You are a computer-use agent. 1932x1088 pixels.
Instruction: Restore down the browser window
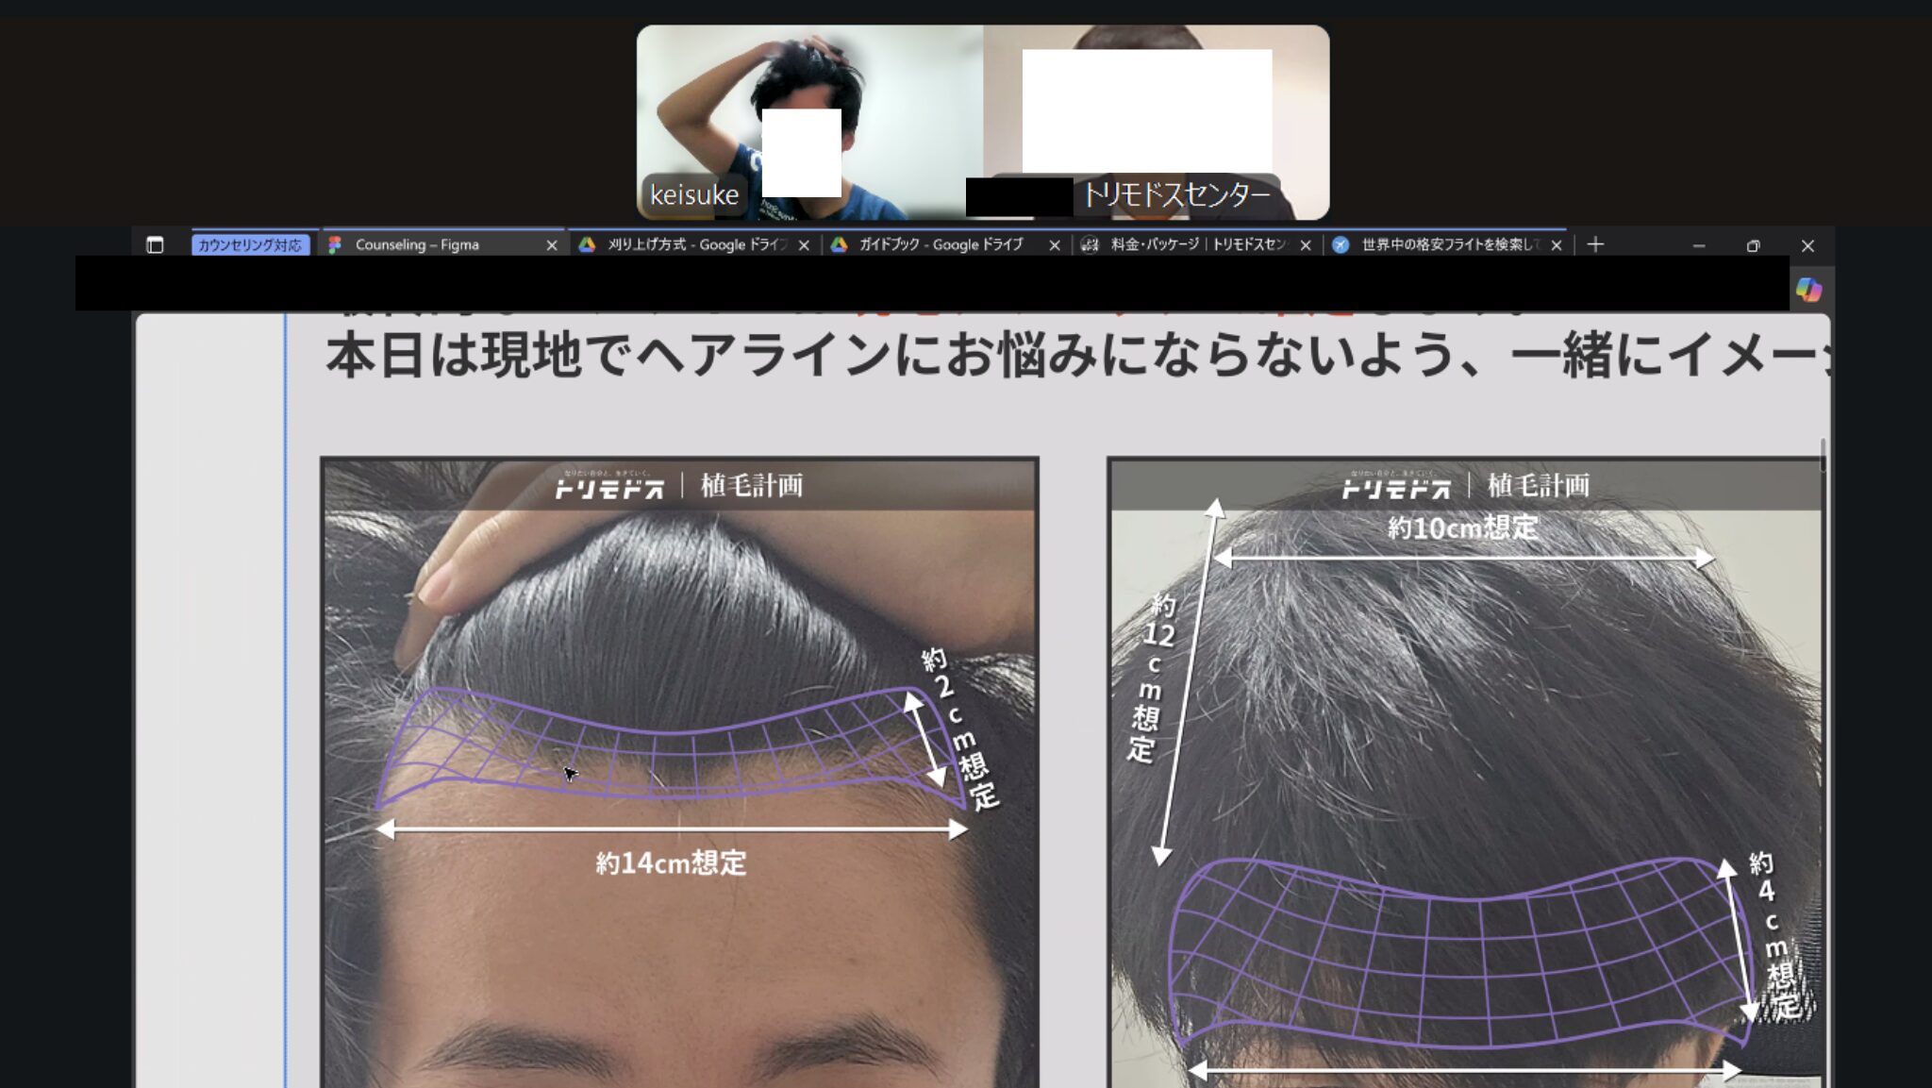click(x=1753, y=245)
